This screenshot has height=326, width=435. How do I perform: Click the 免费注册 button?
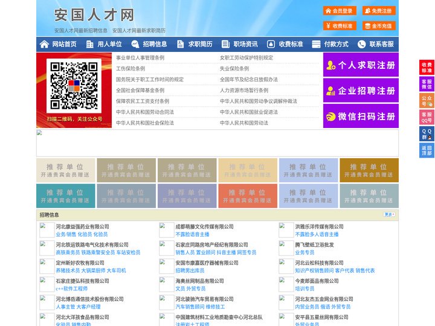(379, 11)
